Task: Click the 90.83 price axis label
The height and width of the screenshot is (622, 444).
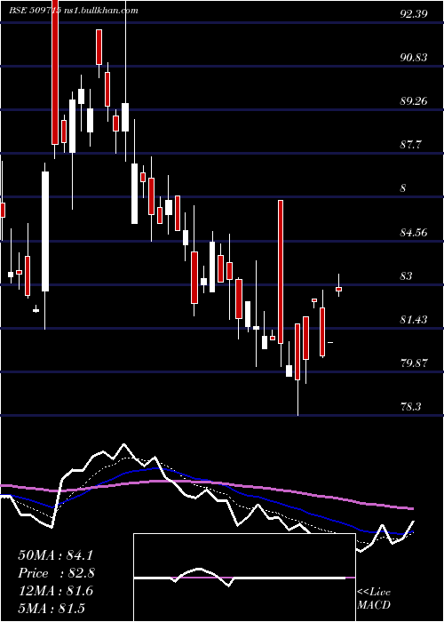Action: point(414,58)
